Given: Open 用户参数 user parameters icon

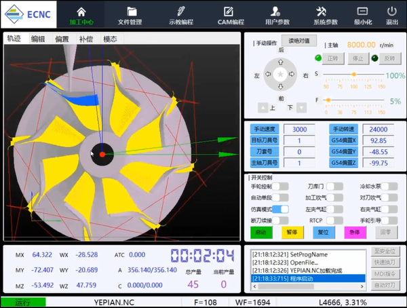Looking at the screenshot, I should [275, 12].
